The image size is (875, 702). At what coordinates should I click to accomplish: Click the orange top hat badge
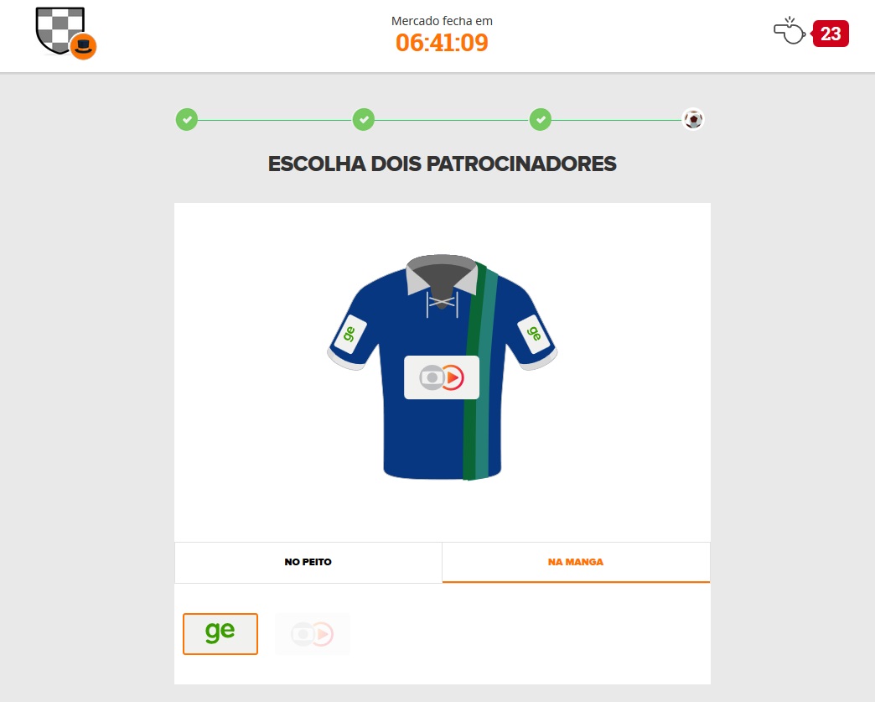[x=83, y=46]
